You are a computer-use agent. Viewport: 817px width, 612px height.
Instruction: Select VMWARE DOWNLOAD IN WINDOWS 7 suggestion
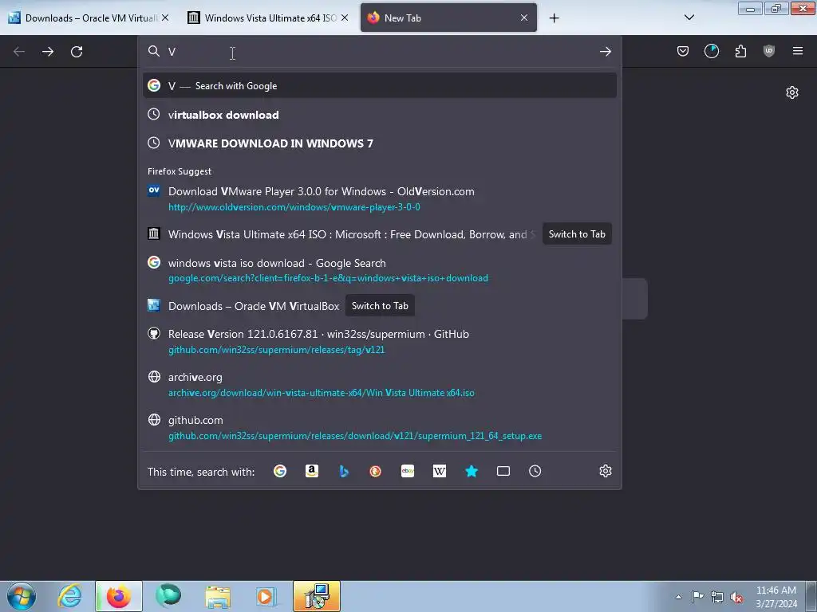coord(379,143)
